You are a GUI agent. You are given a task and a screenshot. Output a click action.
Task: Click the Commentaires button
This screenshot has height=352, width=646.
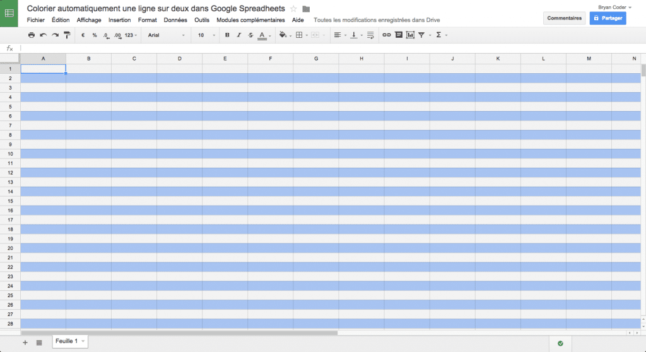565,18
